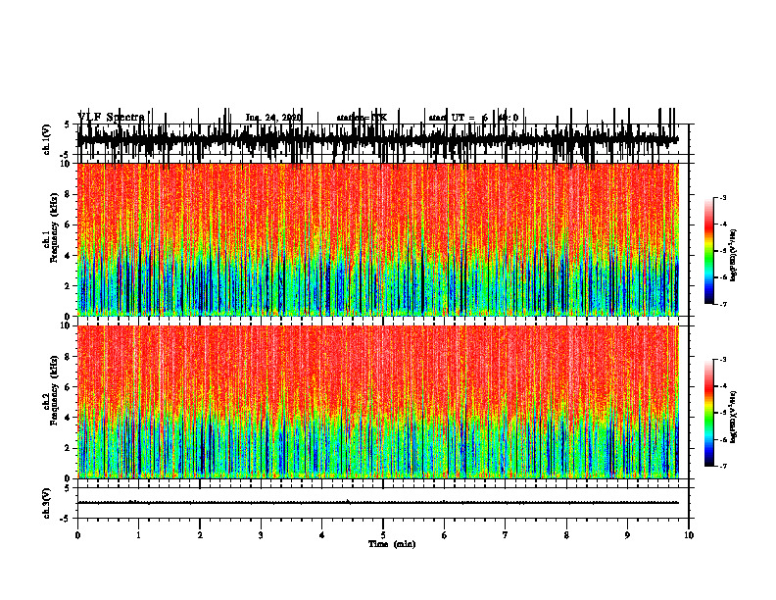
Task: Click the 4 tick on Time axis
Action: tap(322, 535)
